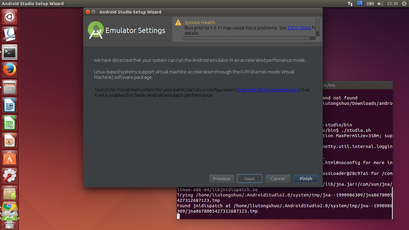Click the System Health heading text
Screen dimensions: 409x230
(200, 22)
